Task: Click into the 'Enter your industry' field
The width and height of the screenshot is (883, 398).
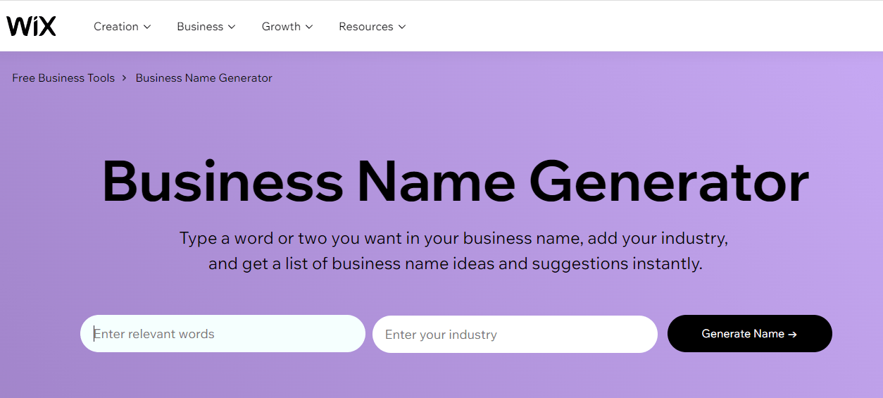Action: (x=515, y=334)
